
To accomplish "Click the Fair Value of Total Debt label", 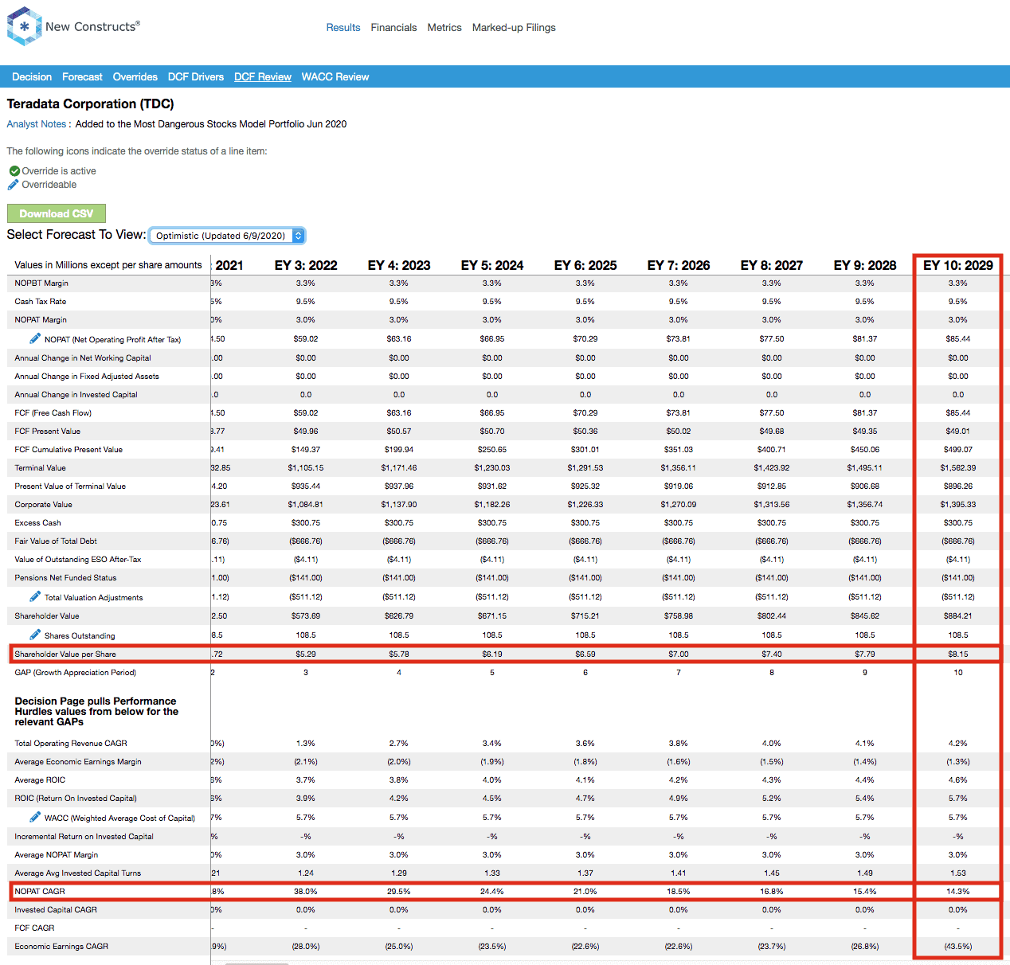I will click(56, 541).
